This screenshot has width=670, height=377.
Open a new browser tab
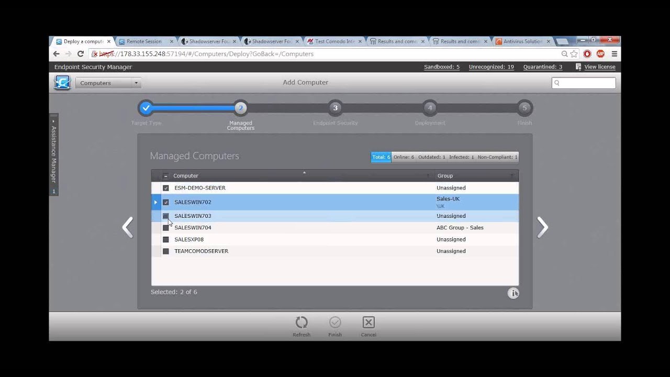[x=563, y=41]
